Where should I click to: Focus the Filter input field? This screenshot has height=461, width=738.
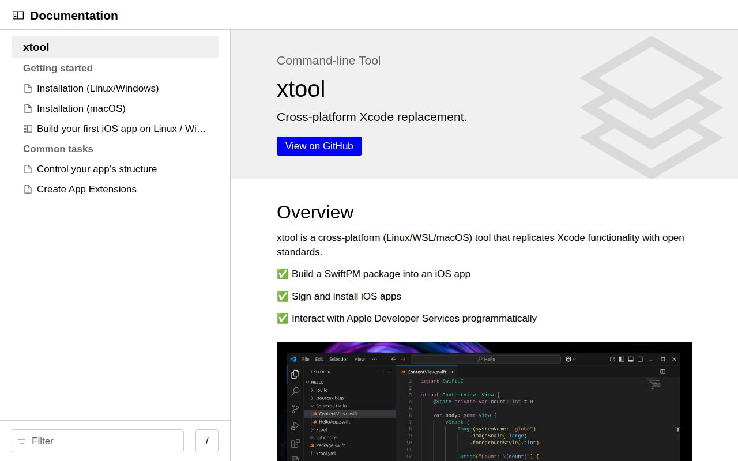pos(97,441)
